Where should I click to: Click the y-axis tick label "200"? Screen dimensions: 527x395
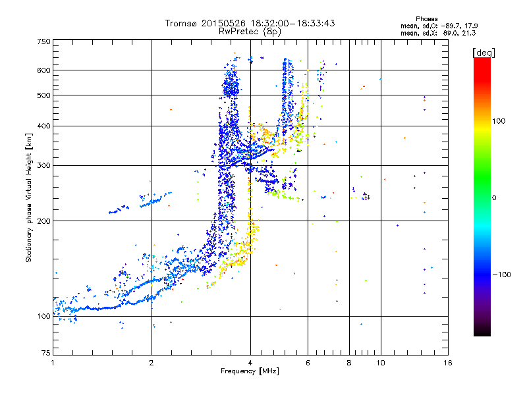click(43, 221)
